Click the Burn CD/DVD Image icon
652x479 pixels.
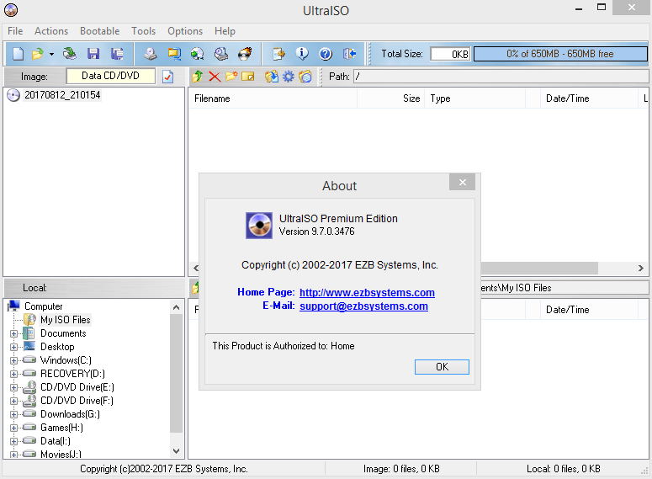(245, 54)
